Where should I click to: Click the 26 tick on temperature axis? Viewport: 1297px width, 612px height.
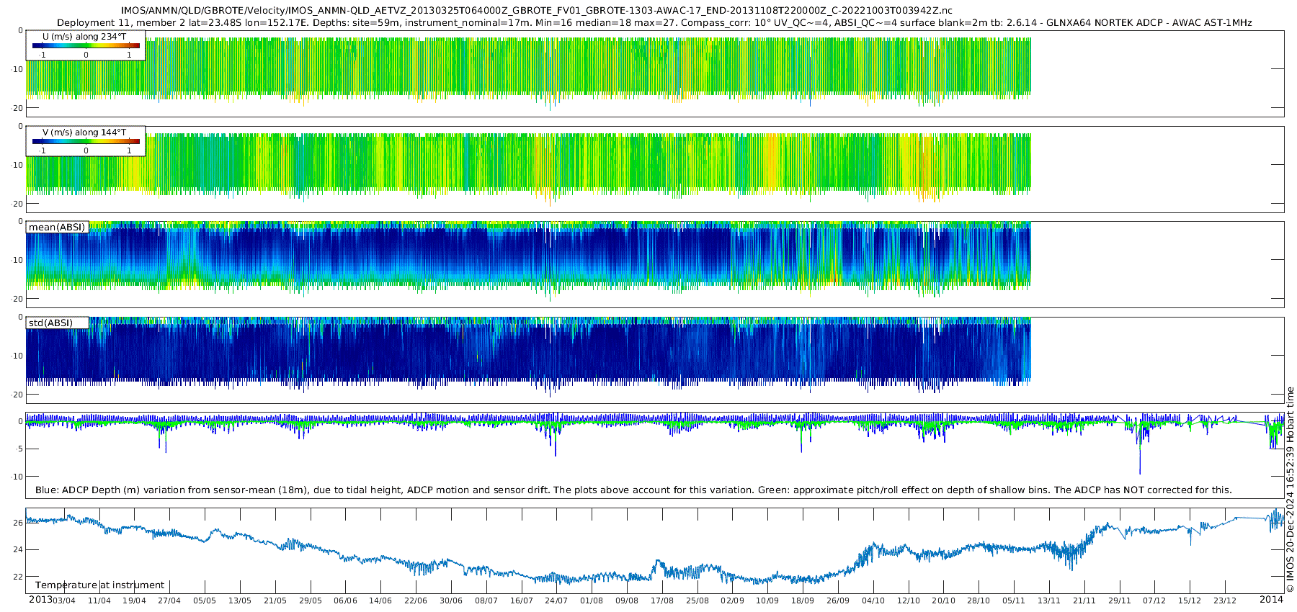(x=18, y=523)
